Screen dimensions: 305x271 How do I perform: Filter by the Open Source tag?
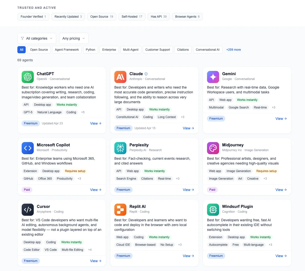[39, 50]
